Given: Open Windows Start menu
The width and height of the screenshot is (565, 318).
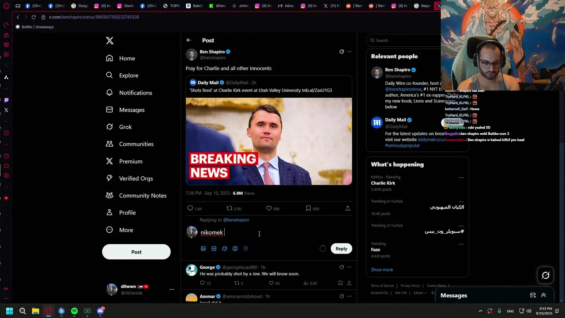Looking at the screenshot, I should (x=9, y=311).
